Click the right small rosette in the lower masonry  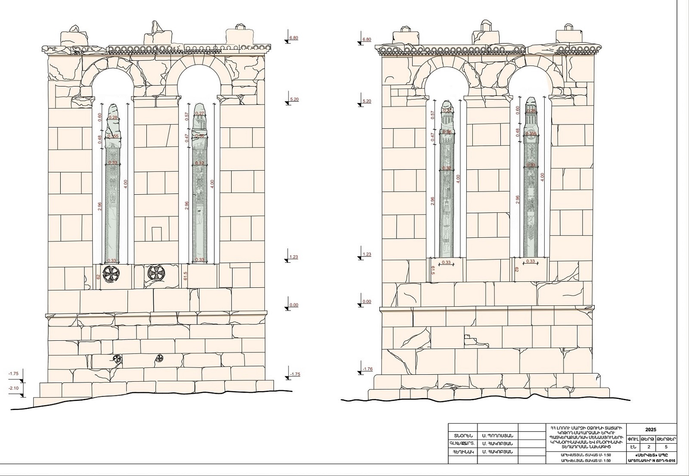pyautogui.click(x=160, y=357)
